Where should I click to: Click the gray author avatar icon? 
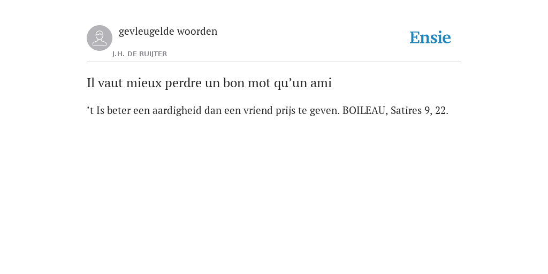[100, 38]
